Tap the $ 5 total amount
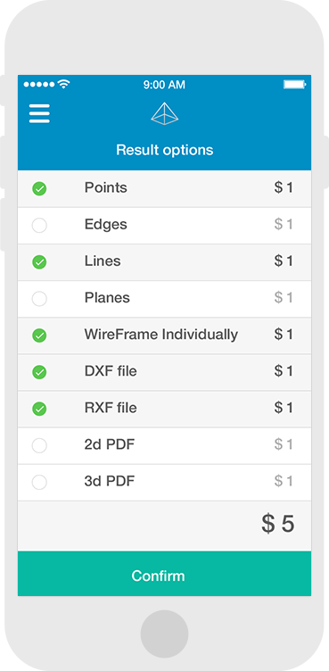Viewport: 329px width, 671px height. (x=278, y=524)
